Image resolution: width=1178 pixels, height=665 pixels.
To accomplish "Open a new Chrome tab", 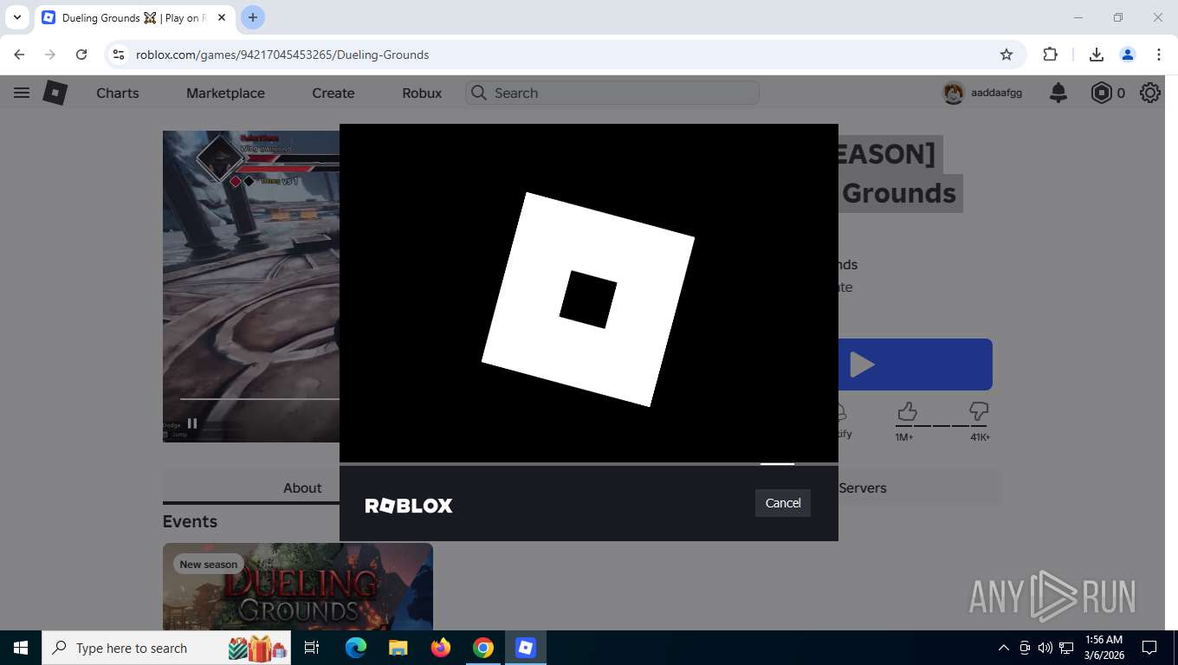I will 253,17.
